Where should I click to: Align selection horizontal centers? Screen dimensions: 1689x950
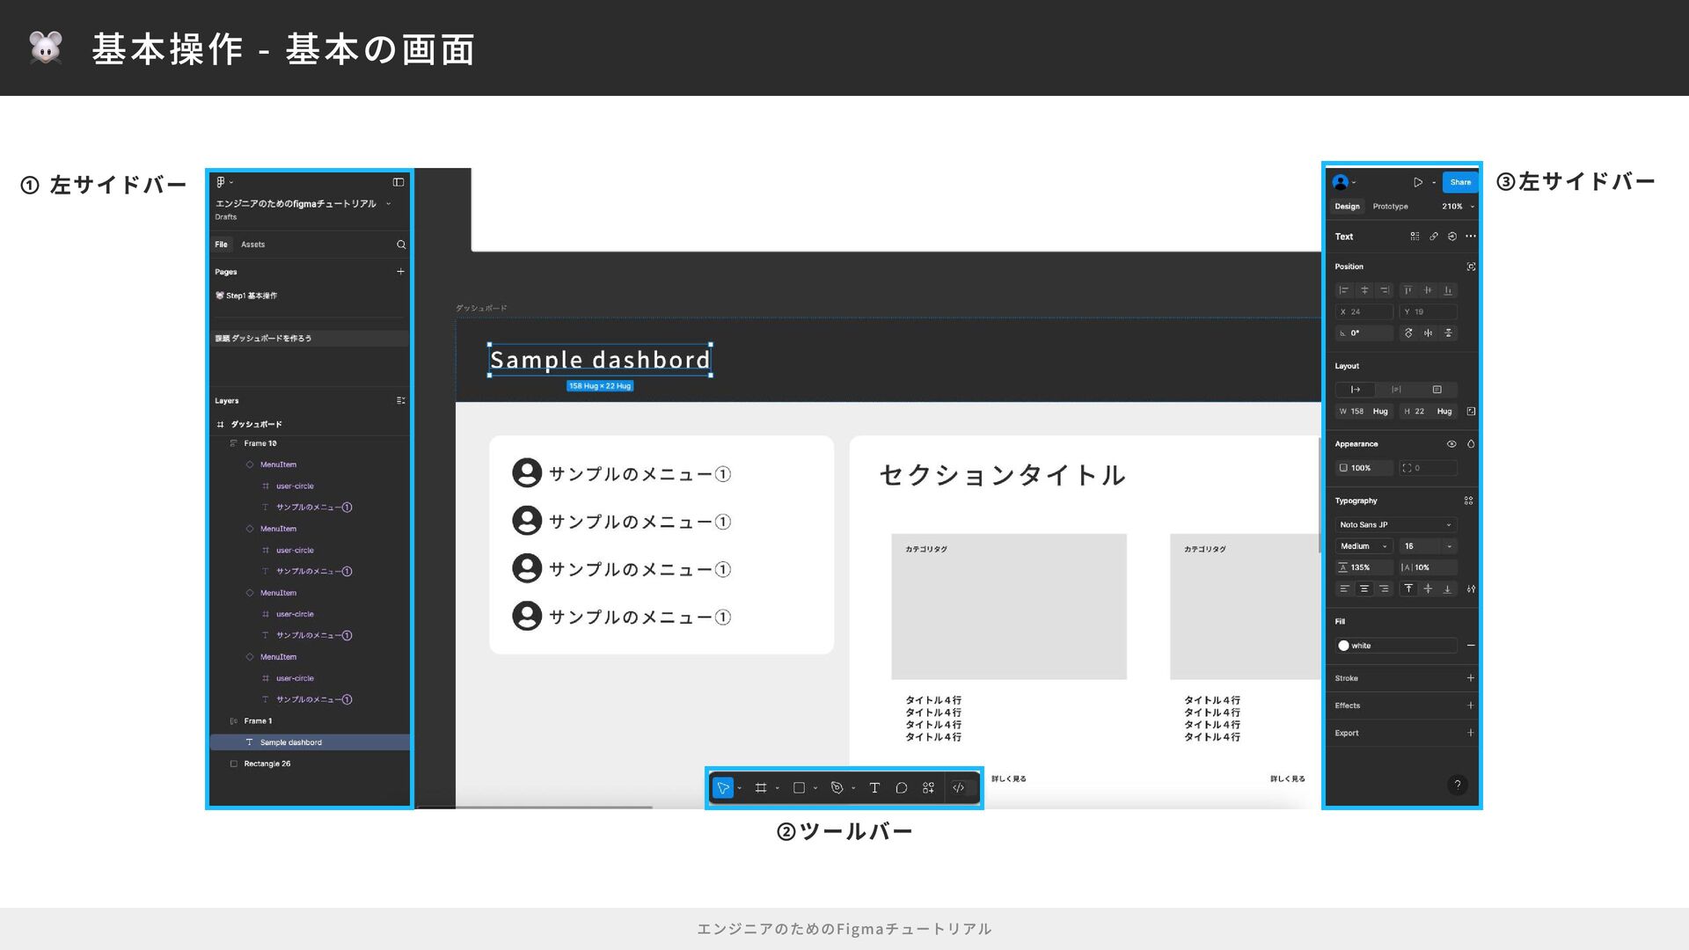tap(1364, 290)
